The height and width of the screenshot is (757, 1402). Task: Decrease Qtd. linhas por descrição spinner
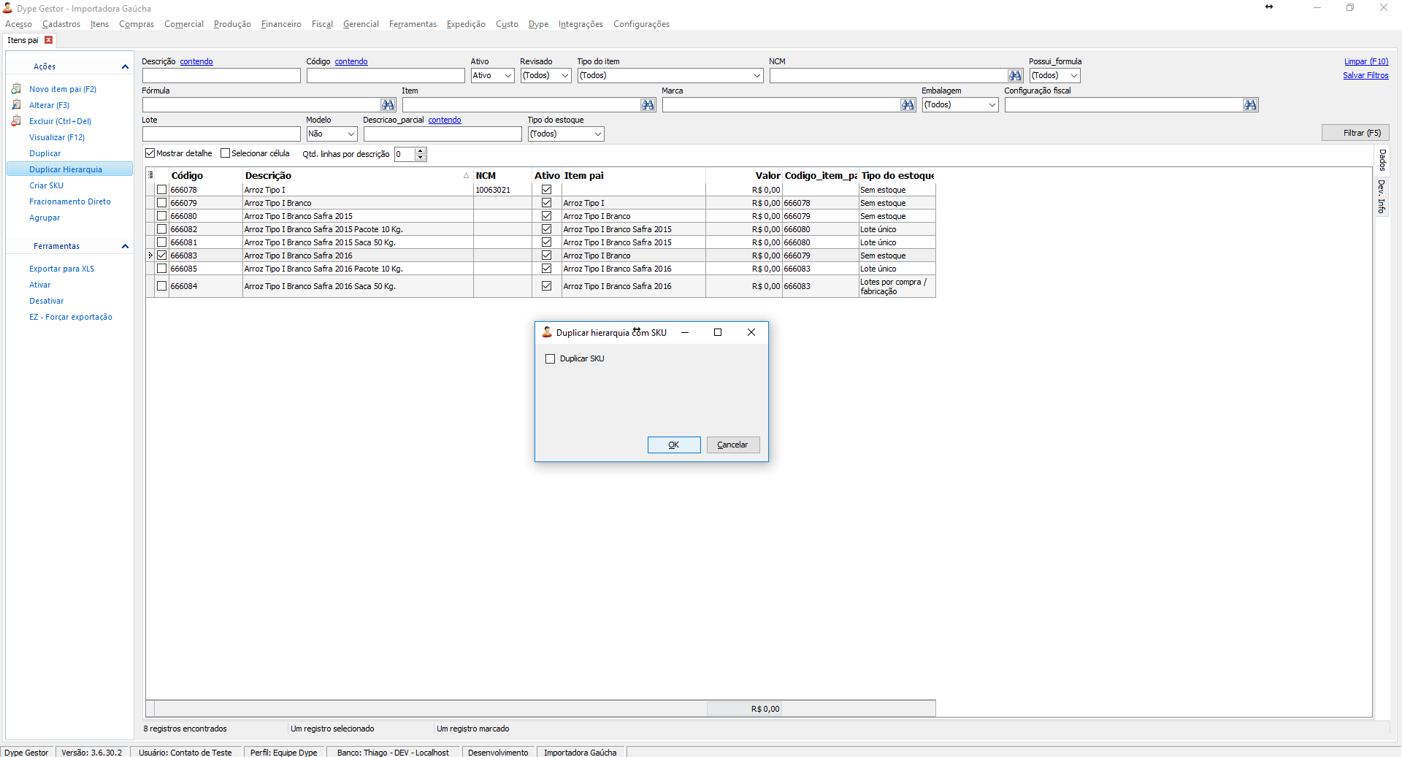(421, 158)
